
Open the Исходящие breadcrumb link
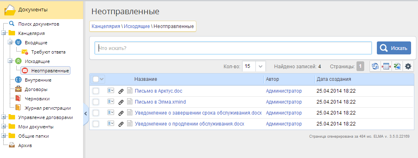(137, 26)
